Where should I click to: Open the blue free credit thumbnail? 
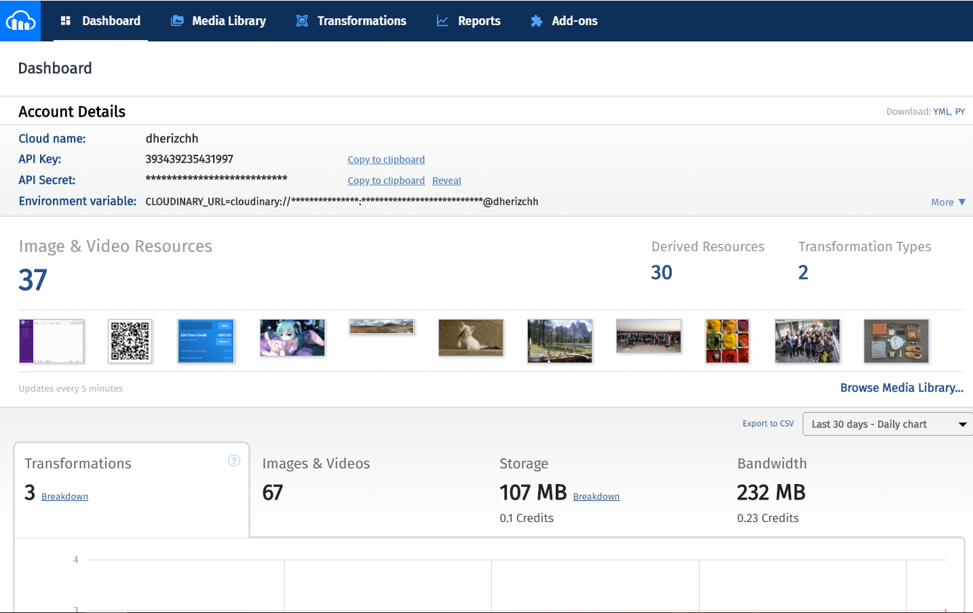tap(206, 341)
